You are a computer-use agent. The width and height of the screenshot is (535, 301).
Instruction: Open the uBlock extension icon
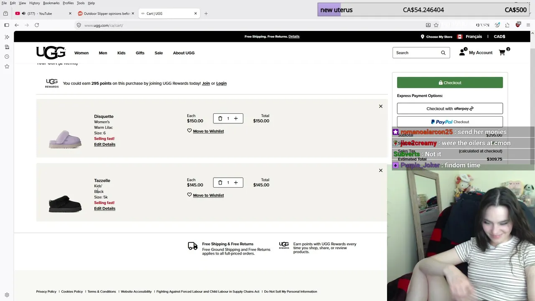coord(518,25)
